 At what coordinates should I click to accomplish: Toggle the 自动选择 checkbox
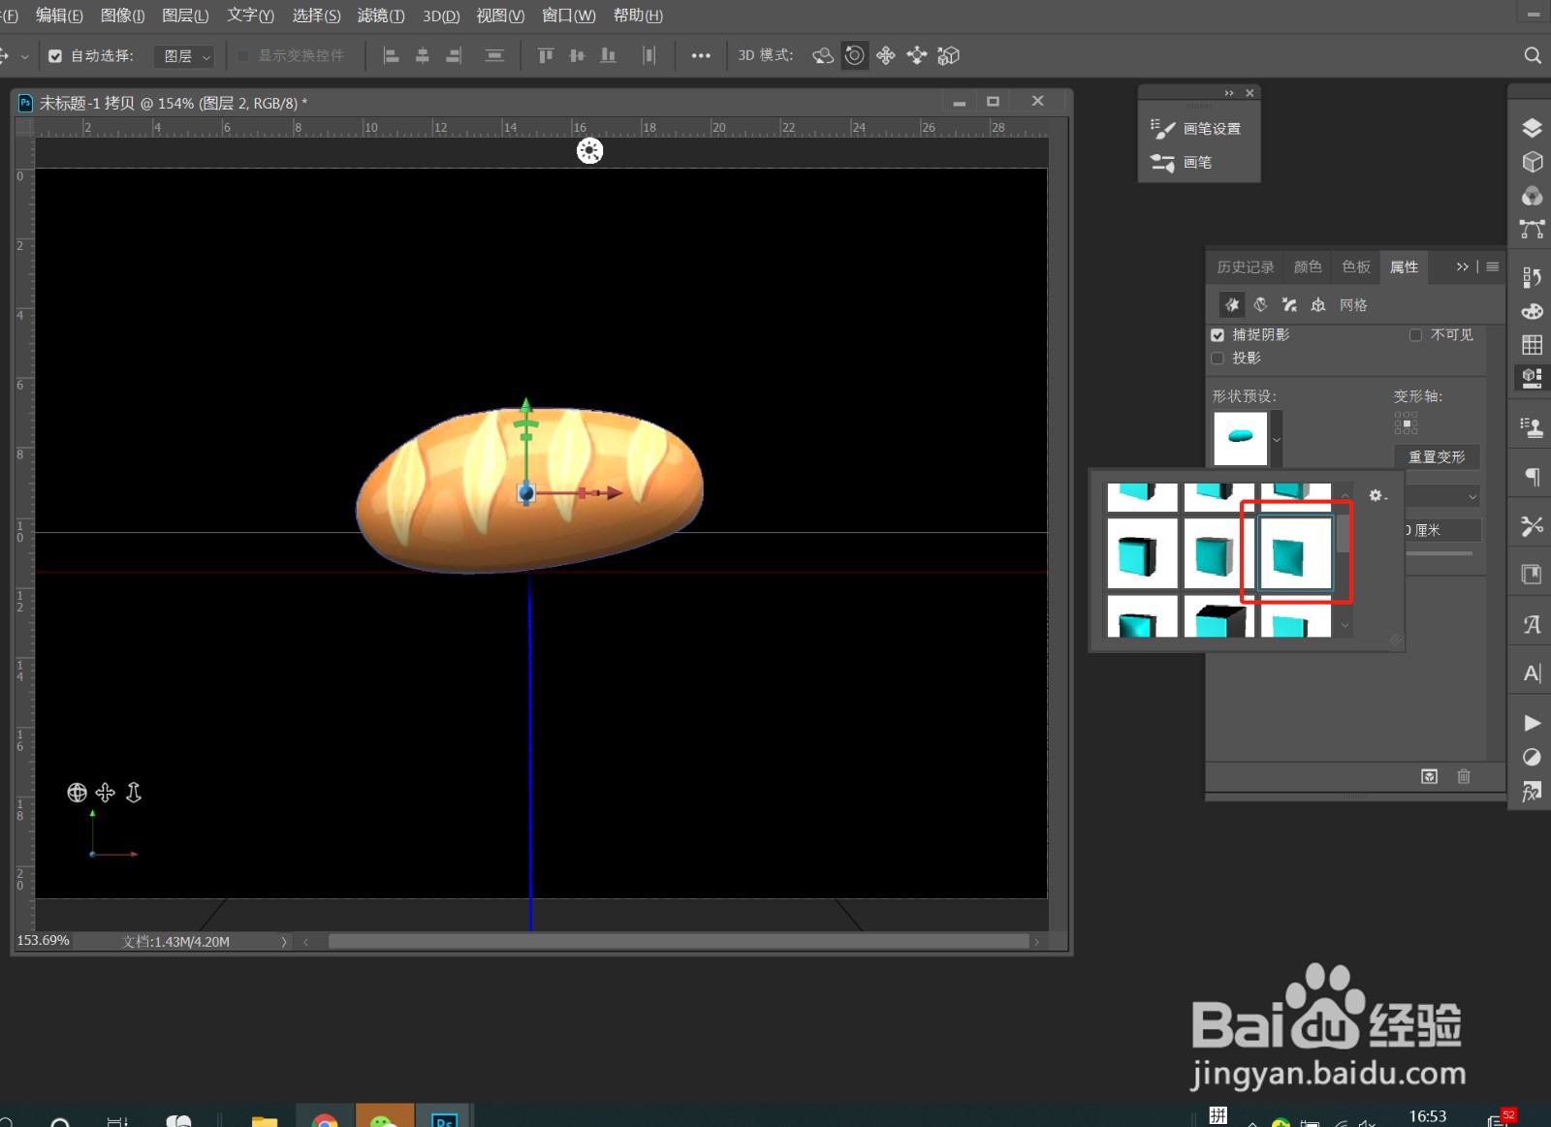tap(55, 56)
